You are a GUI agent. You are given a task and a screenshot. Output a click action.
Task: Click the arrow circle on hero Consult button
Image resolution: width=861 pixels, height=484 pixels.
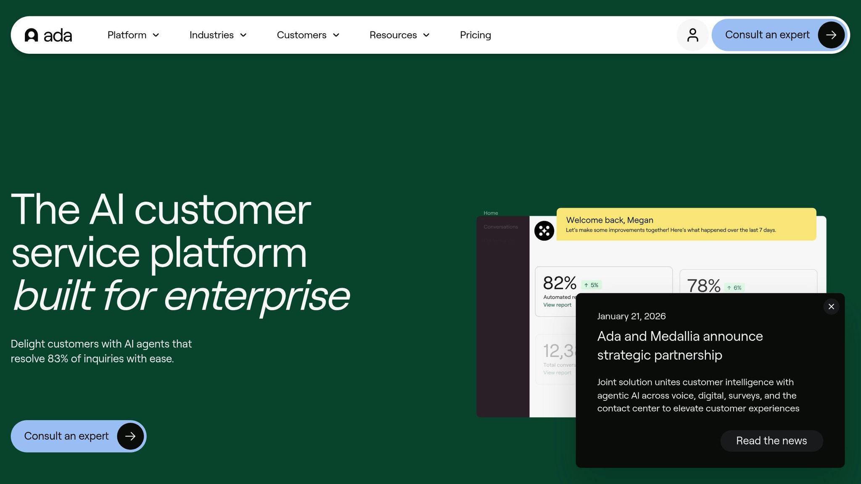click(130, 436)
